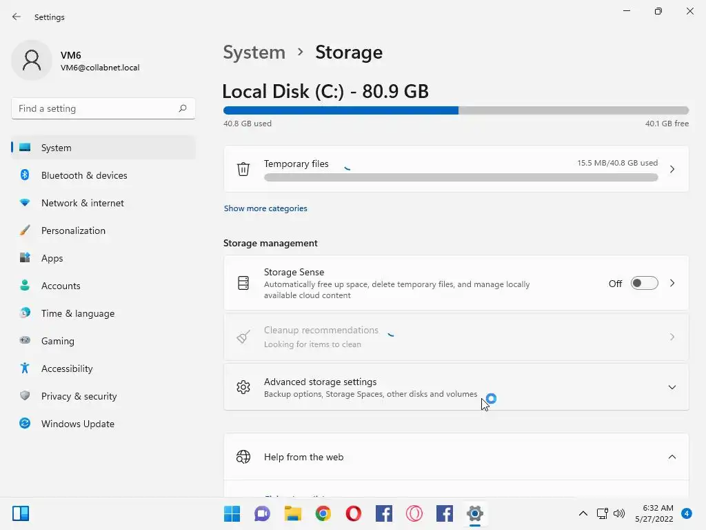
Task: Click System in the breadcrumb
Action: pos(254,52)
